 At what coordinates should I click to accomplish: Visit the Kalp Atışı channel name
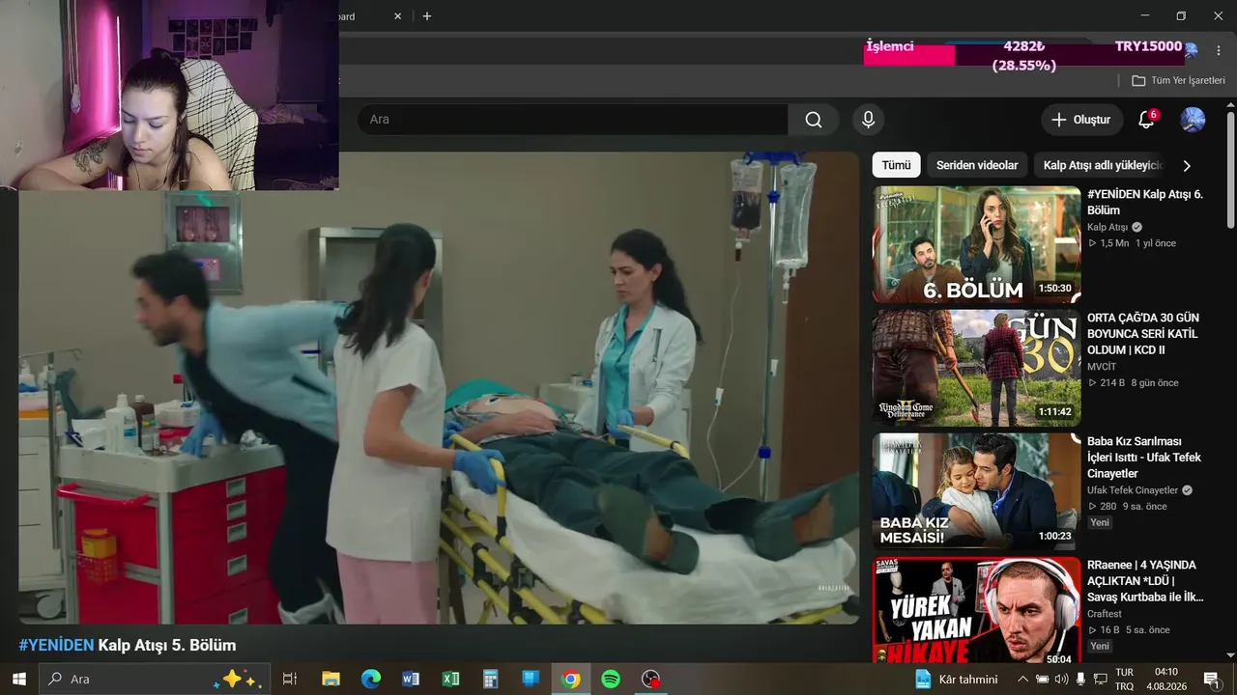point(1108,228)
